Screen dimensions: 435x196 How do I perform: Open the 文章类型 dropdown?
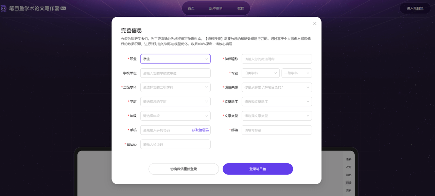point(277,116)
